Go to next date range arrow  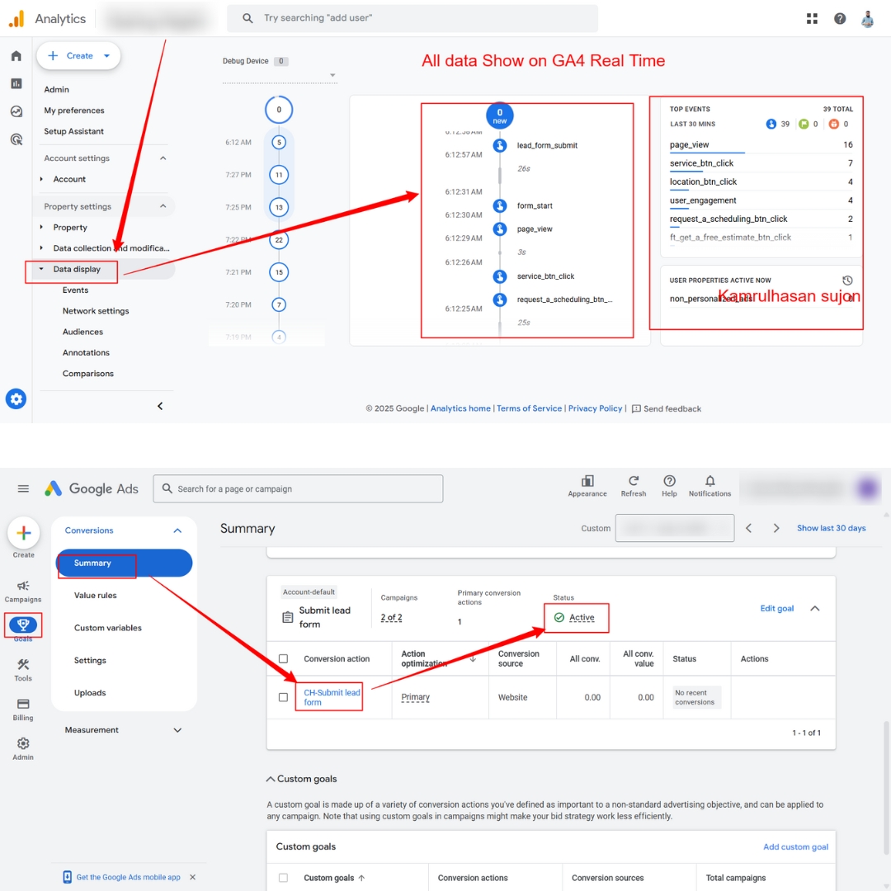tap(776, 528)
